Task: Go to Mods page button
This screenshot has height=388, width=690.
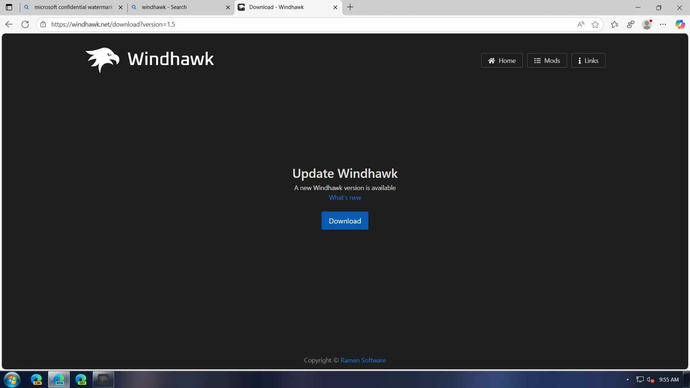Action: coord(547,60)
